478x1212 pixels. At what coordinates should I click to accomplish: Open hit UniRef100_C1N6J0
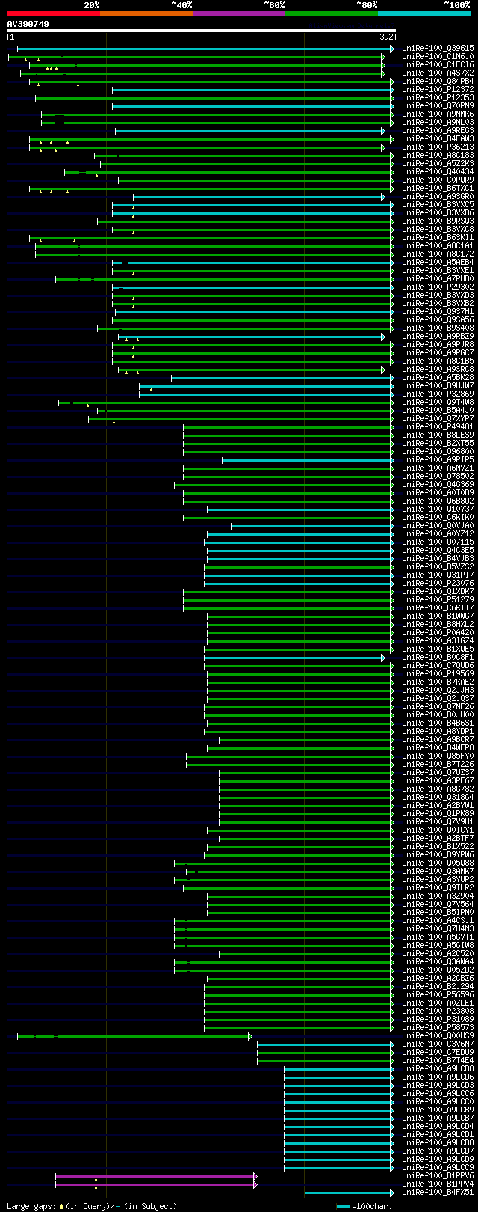pos(438,56)
